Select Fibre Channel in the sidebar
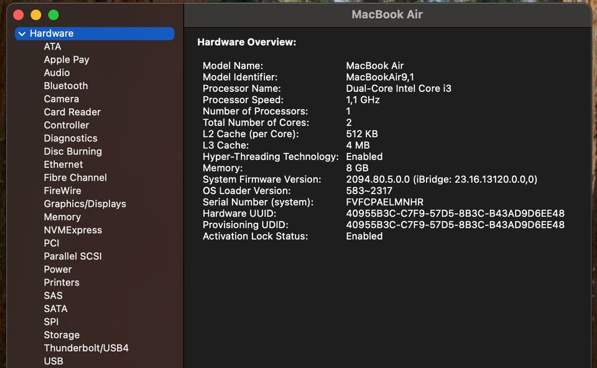This screenshot has width=597, height=368. (x=75, y=177)
